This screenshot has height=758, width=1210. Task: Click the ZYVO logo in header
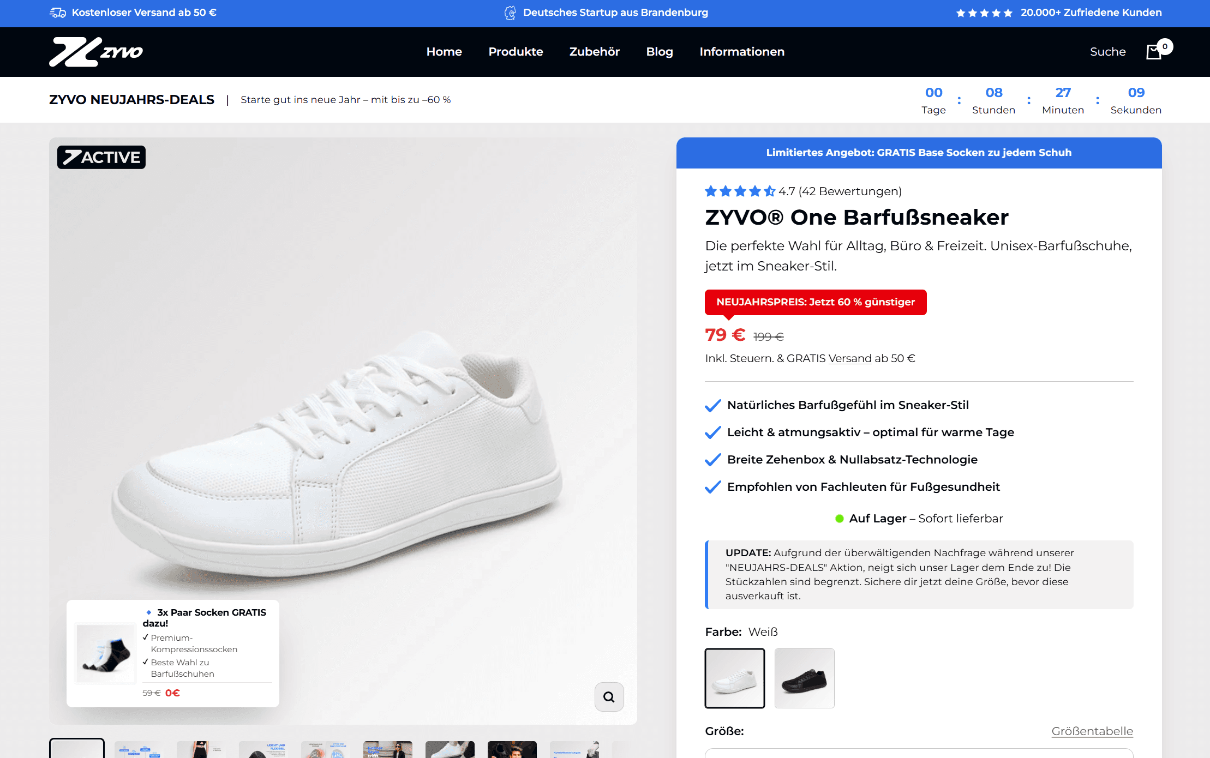coord(96,52)
